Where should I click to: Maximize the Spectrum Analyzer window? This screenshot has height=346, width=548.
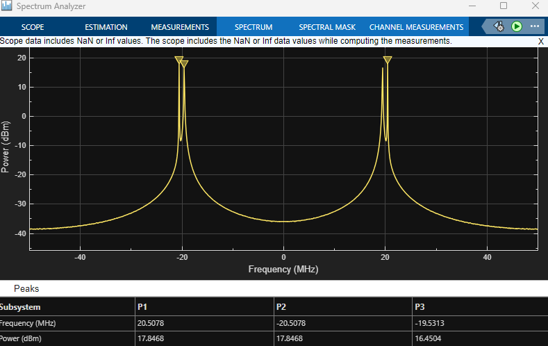click(504, 6)
